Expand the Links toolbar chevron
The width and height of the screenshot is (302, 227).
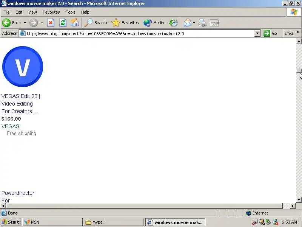tap(298, 32)
